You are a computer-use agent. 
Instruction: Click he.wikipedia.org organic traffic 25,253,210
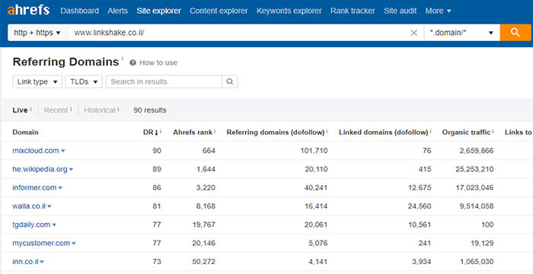click(x=474, y=169)
